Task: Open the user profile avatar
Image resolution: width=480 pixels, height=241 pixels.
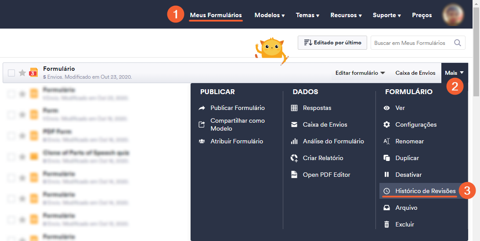Action: pyautogui.click(x=453, y=15)
